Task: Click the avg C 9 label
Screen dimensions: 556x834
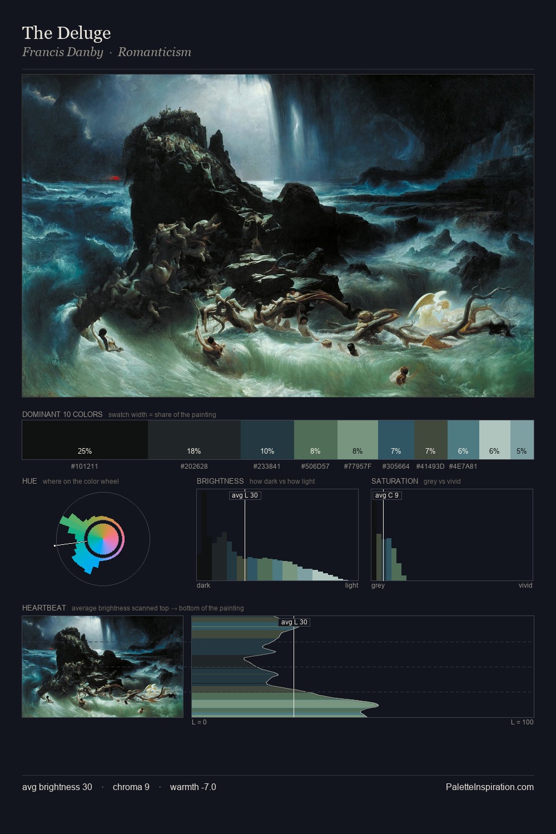Action: pyautogui.click(x=387, y=495)
